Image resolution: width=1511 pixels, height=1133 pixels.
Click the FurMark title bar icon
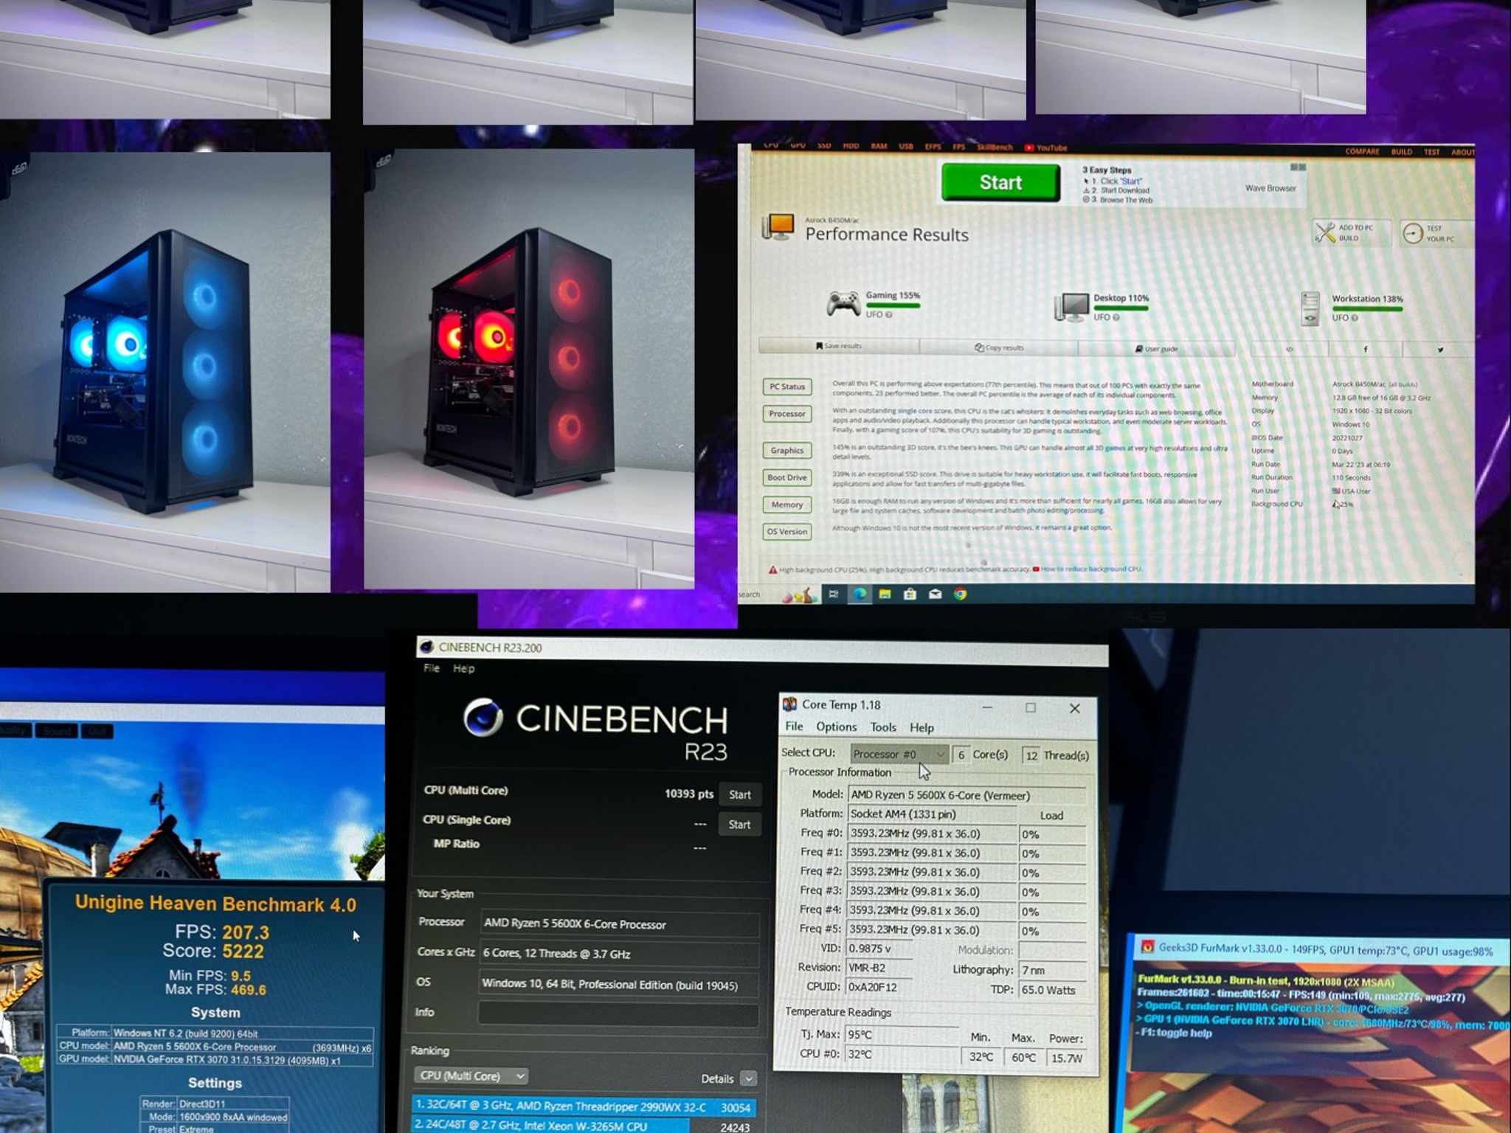[x=1147, y=947]
